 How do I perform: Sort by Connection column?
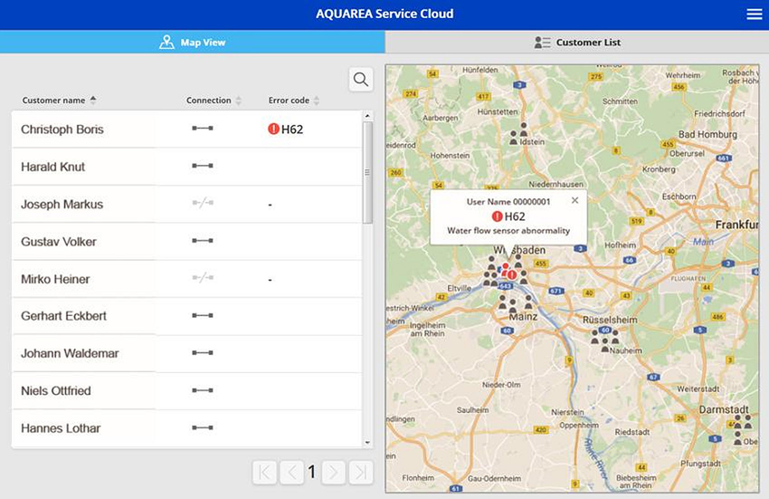214,101
